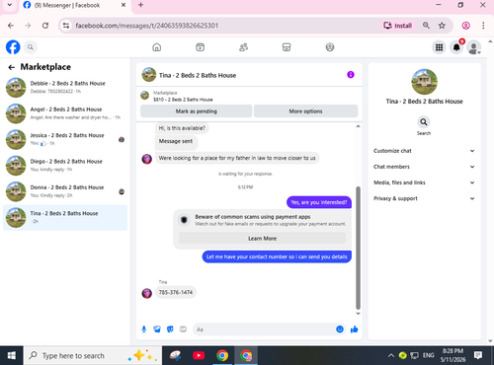494x365 pixels.
Task: Click the site information icon in the address bar
Action: 66,26
